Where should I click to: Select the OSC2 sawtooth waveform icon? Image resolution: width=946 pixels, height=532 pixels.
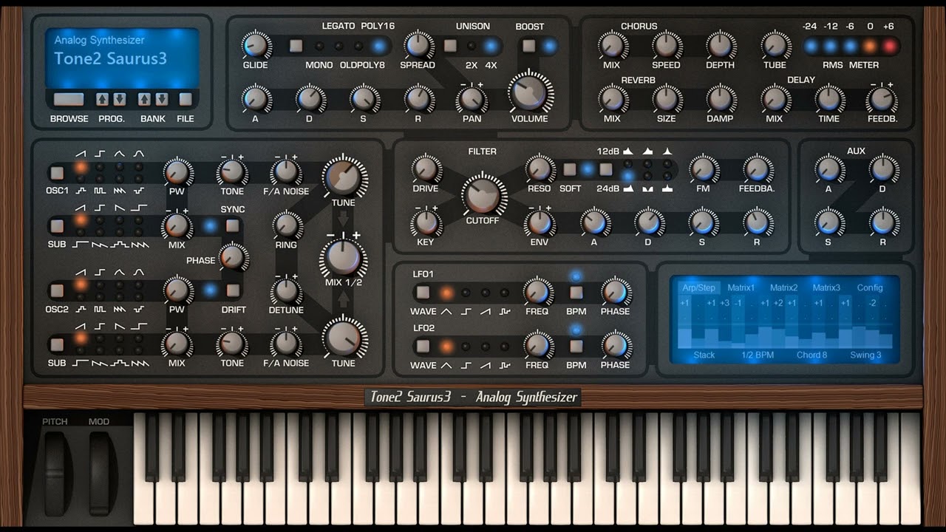81,272
